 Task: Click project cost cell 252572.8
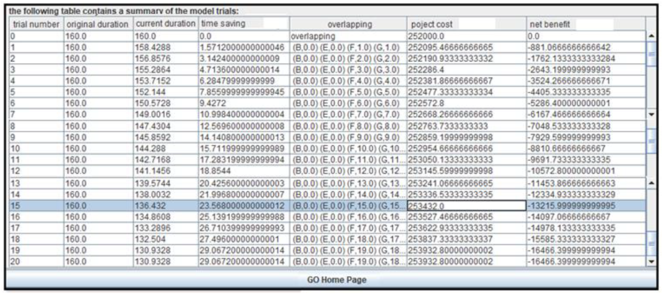[467, 103]
